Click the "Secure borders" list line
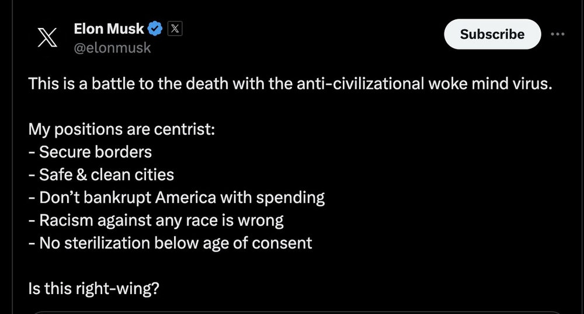 (x=91, y=152)
